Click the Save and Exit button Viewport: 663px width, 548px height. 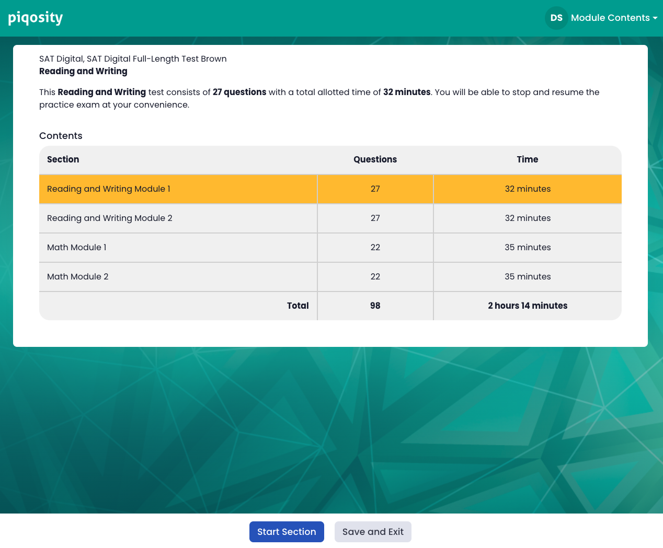pos(373,532)
